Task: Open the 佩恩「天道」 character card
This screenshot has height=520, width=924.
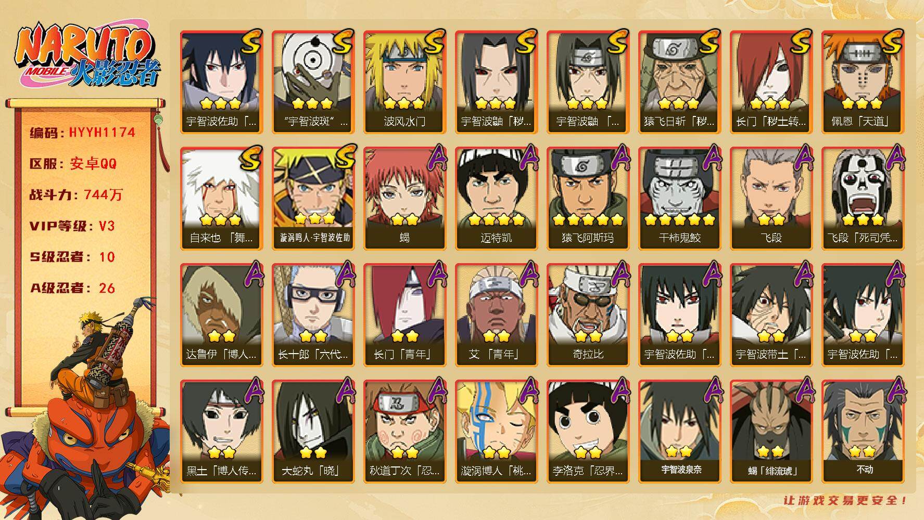Action: coord(863,82)
